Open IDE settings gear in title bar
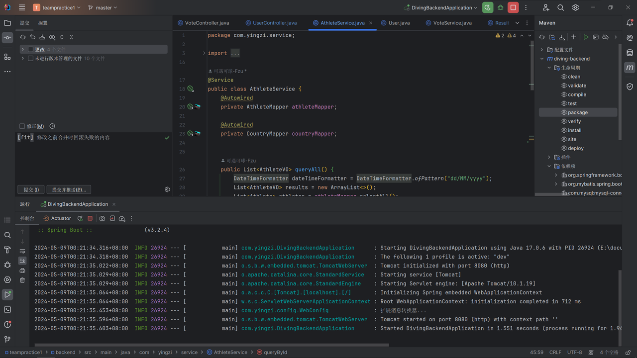Screen dimensions: 637x358 576,7
